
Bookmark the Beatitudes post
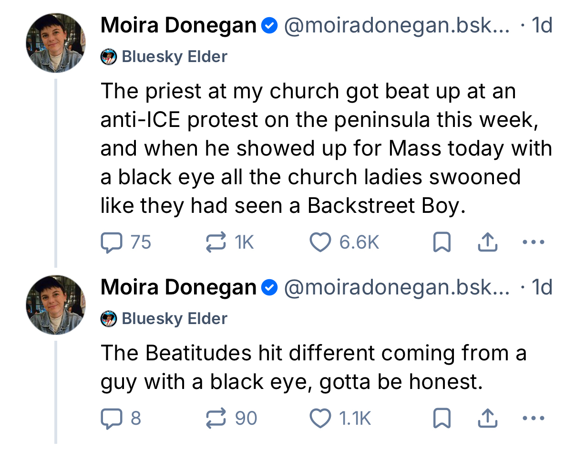[x=441, y=419]
